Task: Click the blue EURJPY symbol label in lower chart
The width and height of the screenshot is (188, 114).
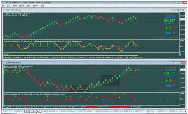Action: click(x=171, y=70)
